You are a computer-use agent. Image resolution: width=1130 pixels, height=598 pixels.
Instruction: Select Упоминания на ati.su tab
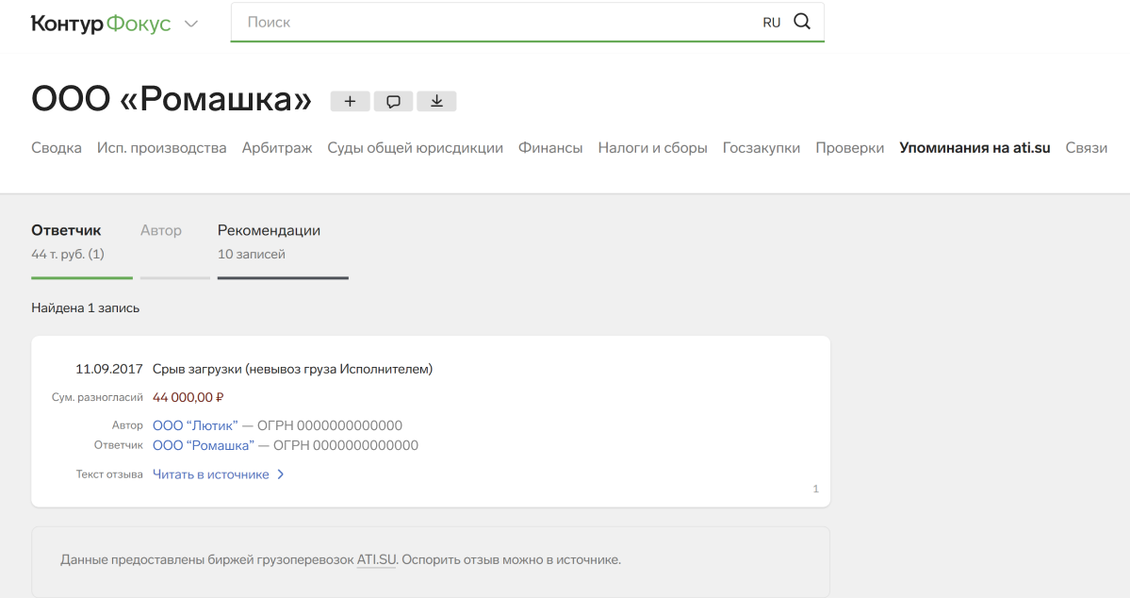tap(974, 148)
